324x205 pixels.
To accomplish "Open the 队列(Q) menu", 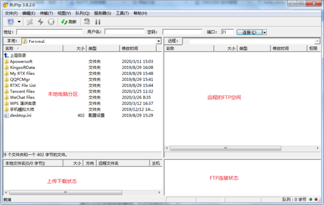I will click(82, 13).
